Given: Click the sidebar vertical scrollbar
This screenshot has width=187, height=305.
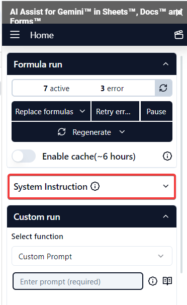Looking at the screenshot, I should pyautogui.click(x=181, y=165).
